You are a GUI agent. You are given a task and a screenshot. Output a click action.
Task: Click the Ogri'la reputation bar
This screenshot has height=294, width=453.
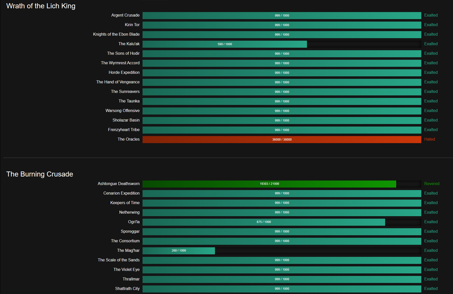tap(263, 222)
